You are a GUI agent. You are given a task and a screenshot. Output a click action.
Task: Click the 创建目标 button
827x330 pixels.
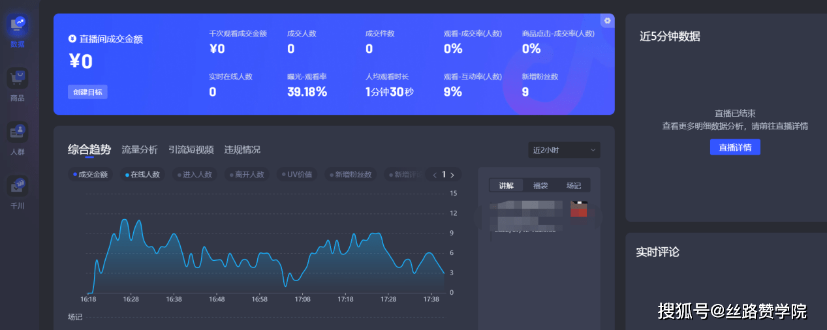87,92
